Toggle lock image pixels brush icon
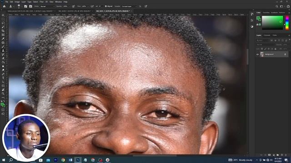This screenshot has height=163, width=291. point(265,49)
